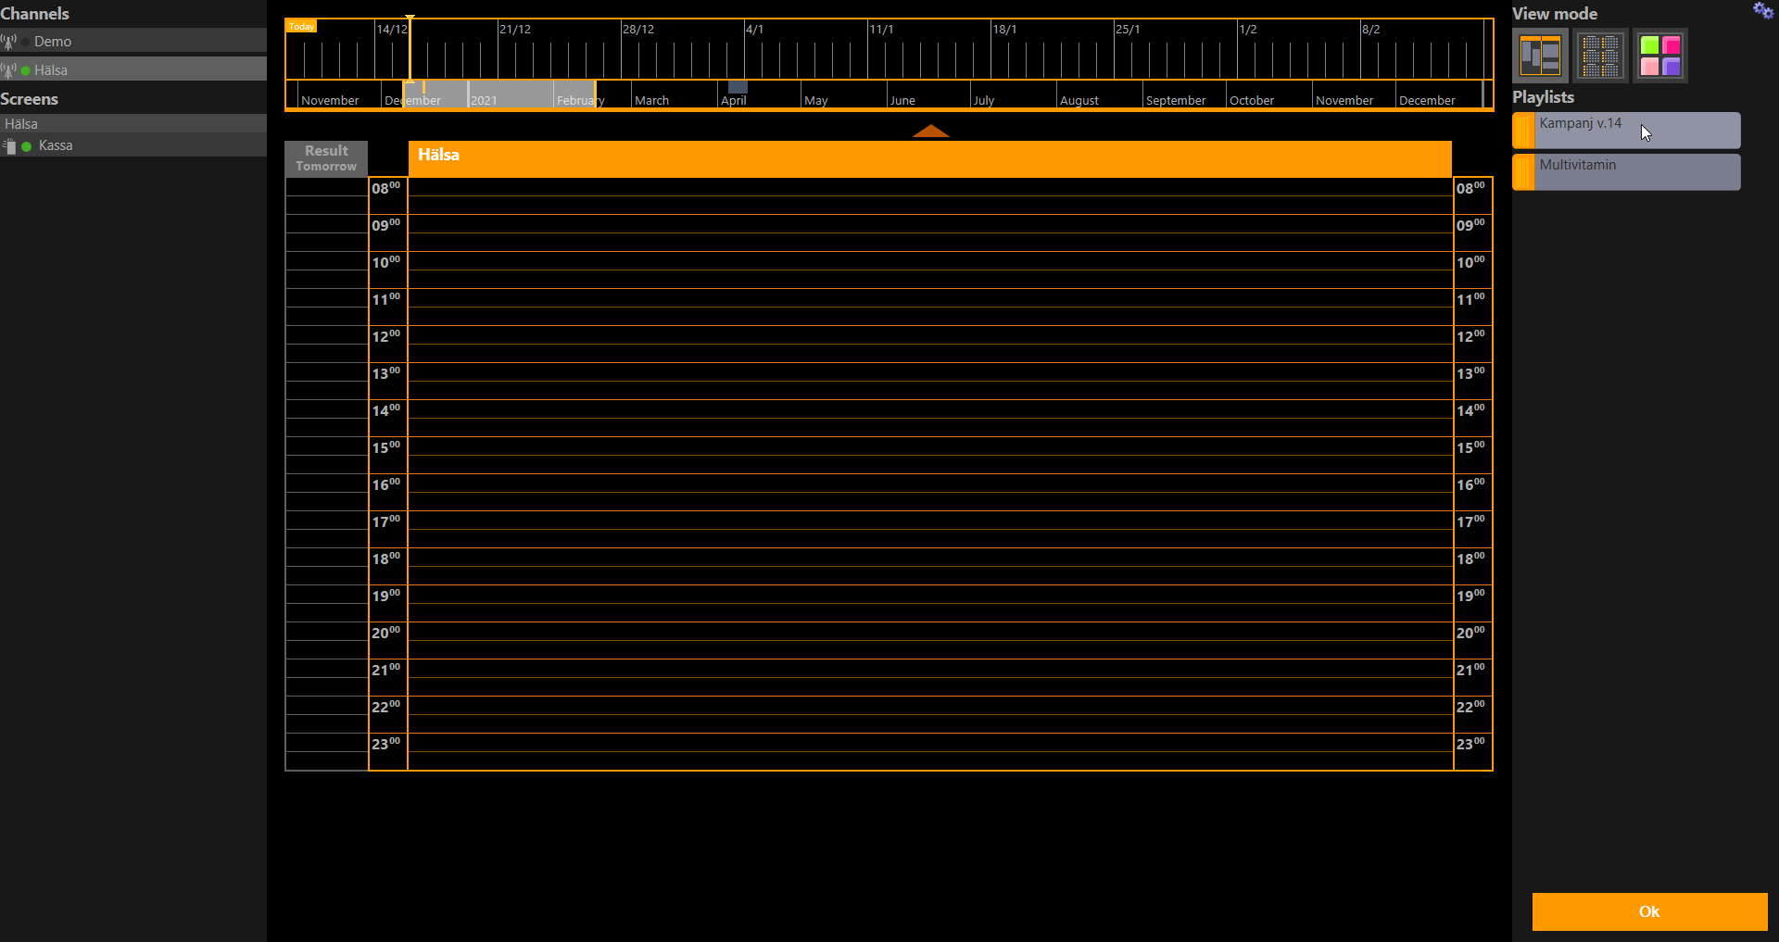Image resolution: width=1779 pixels, height=942 pixels.
Task: Toggle the Hälsa channel green status dot
Action: point(26,70)
